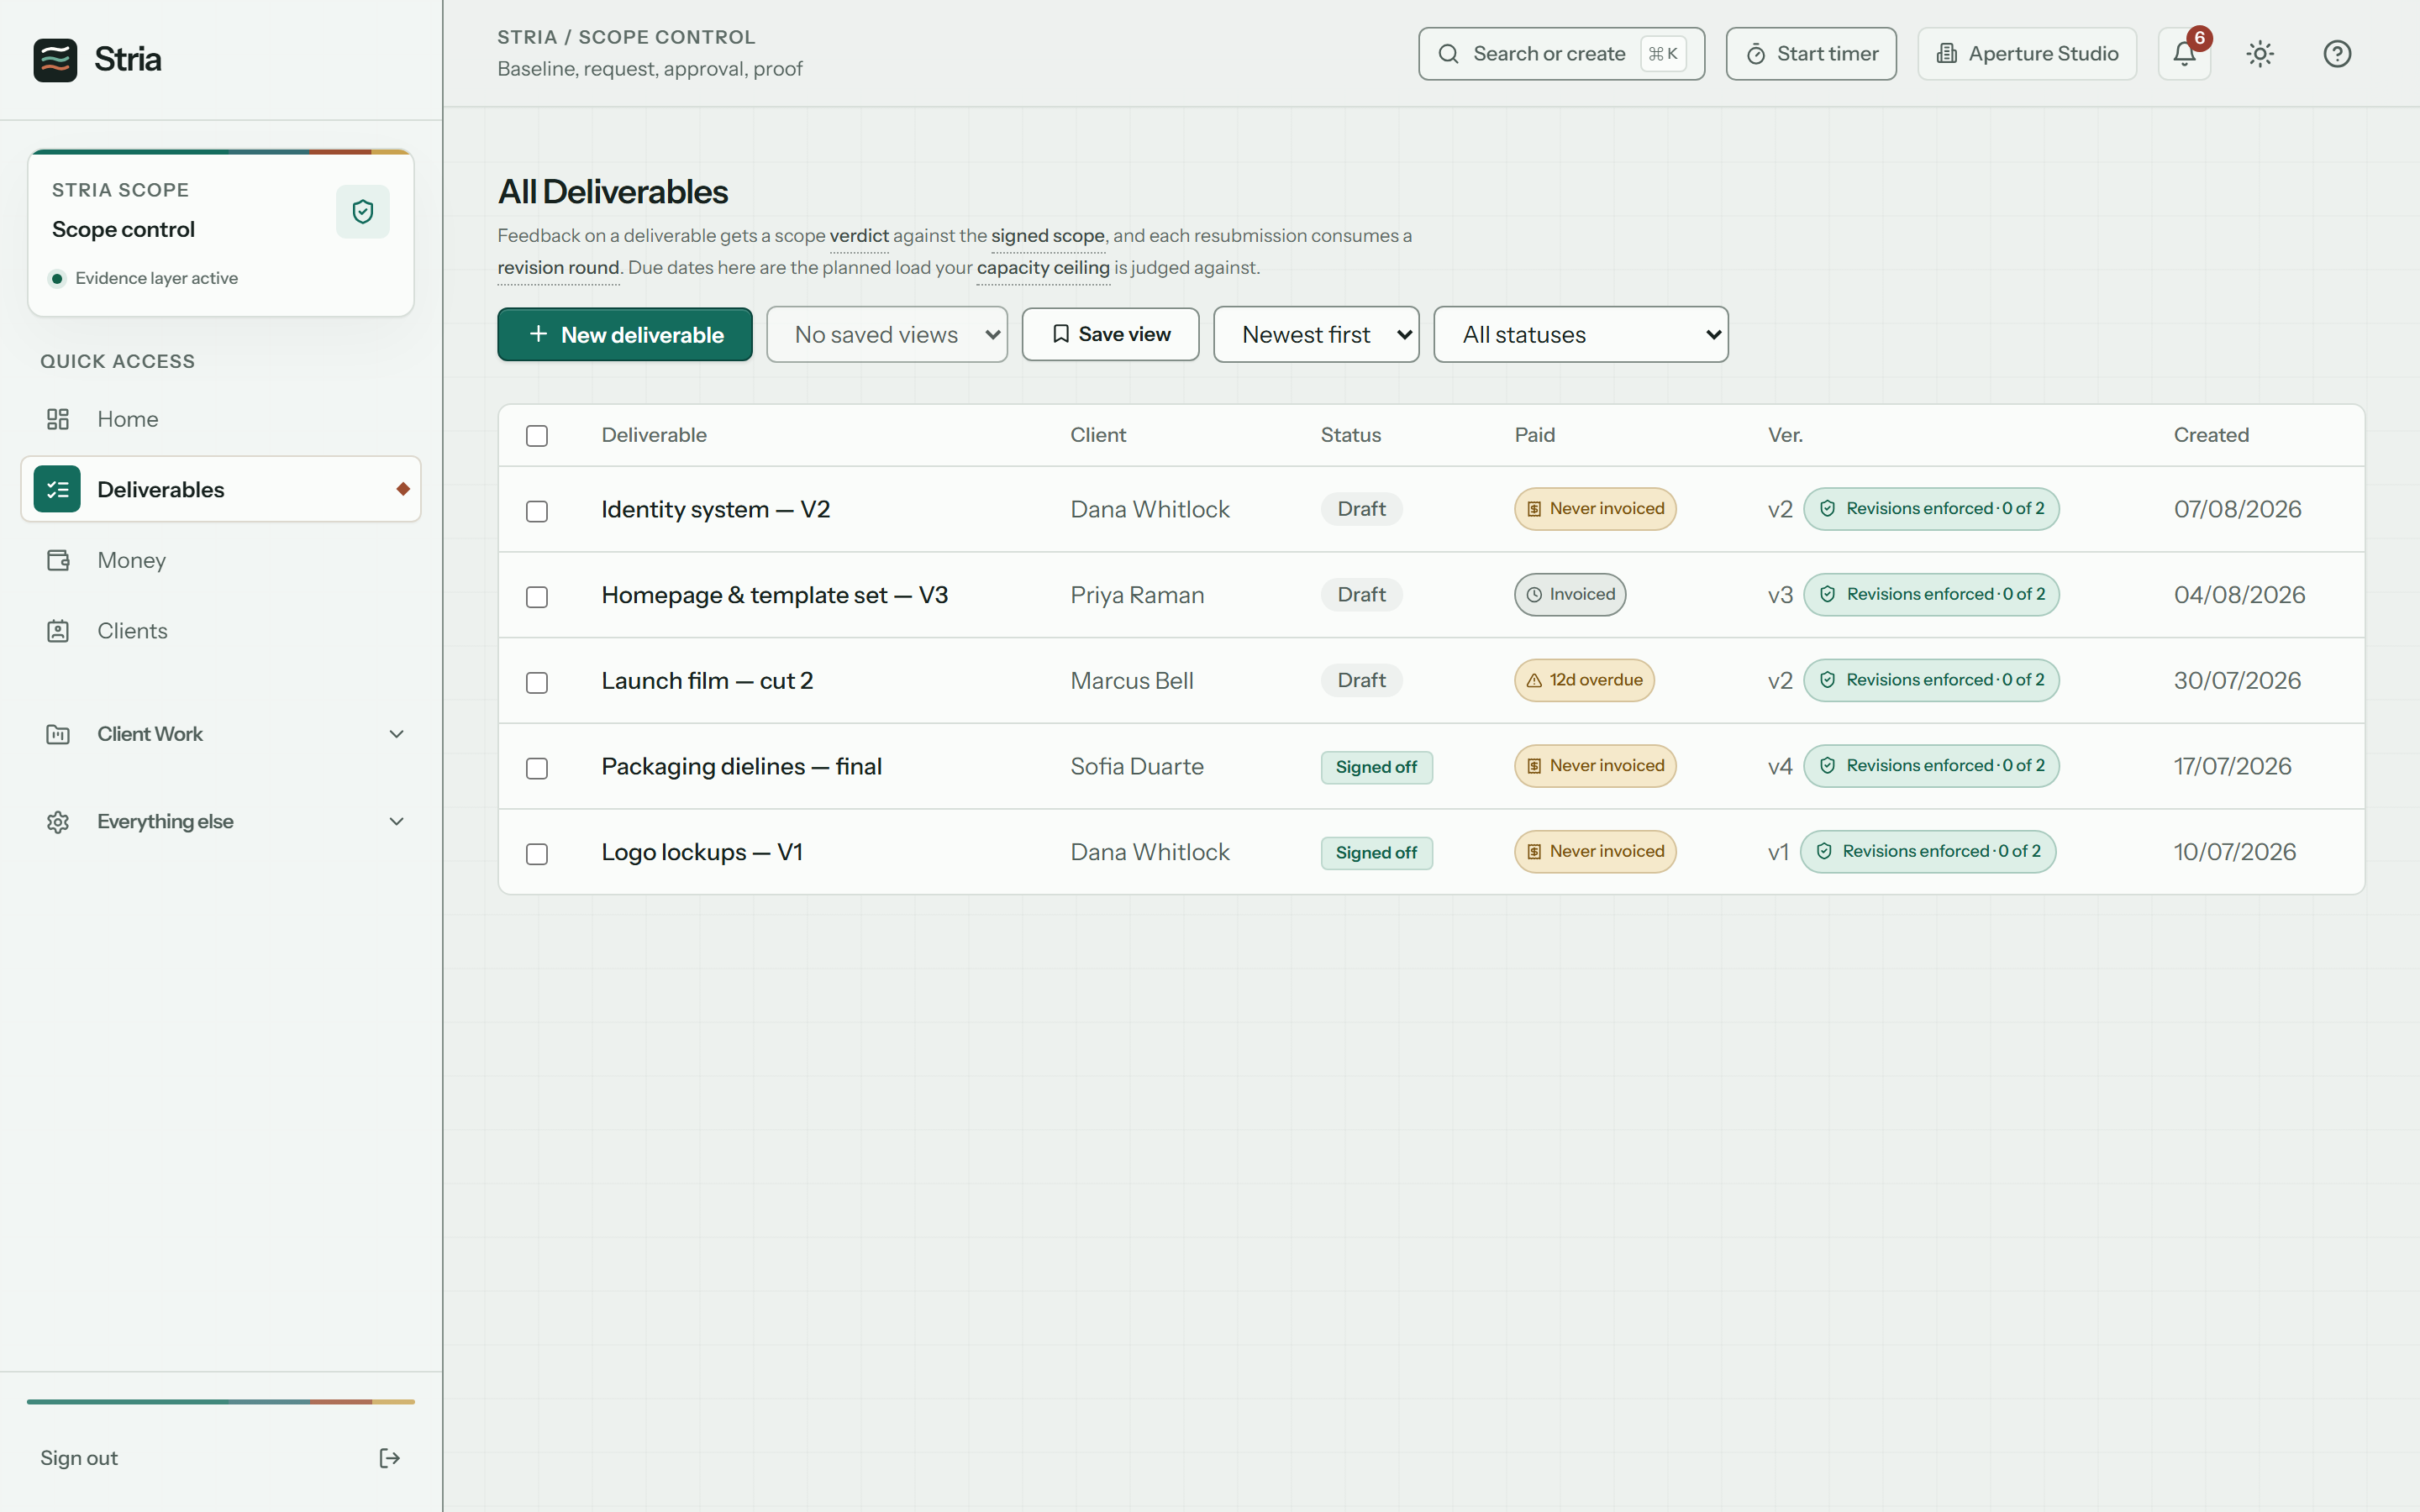This screenshot has width=2420, height=1512.
Task: Open Launch film — cut 2 deliverable
Action: [x=707, y=681]
